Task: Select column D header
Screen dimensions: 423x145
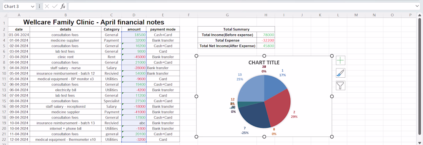Action: tap(134, 15)
